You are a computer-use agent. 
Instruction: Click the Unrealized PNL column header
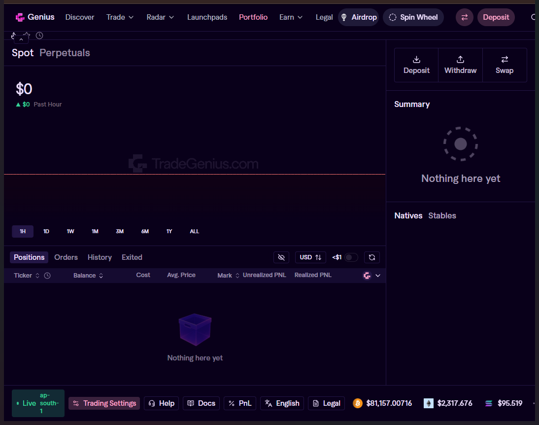(x=265, y=275)
